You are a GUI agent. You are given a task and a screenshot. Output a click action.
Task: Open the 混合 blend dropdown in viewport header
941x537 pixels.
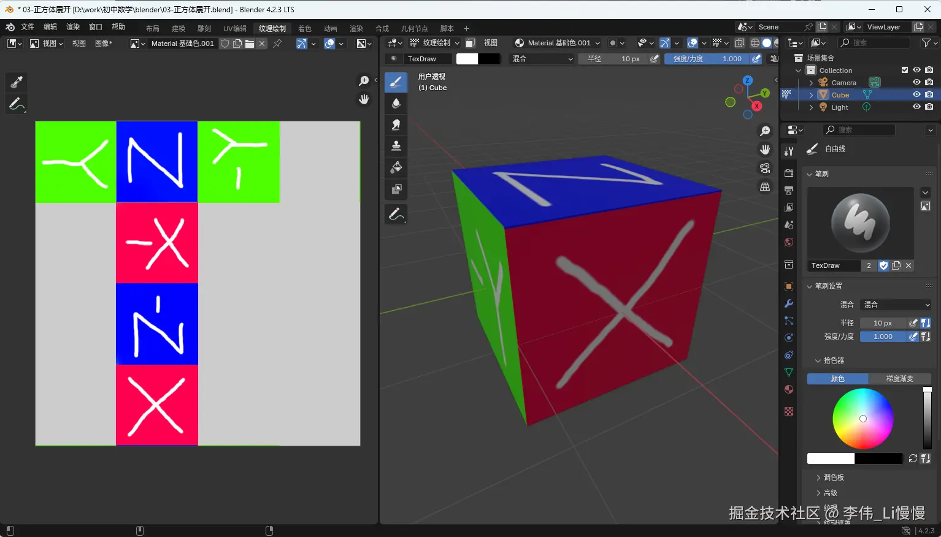tap(542, 59)
